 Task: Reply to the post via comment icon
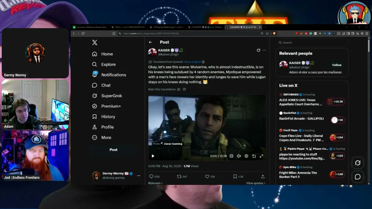[154, 176]
